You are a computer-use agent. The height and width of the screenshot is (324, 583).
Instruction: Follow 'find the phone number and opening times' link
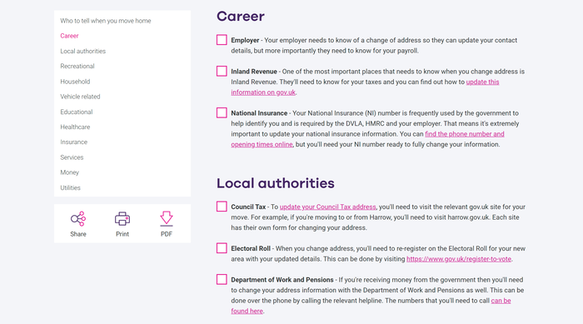click(x=367, y=139)
